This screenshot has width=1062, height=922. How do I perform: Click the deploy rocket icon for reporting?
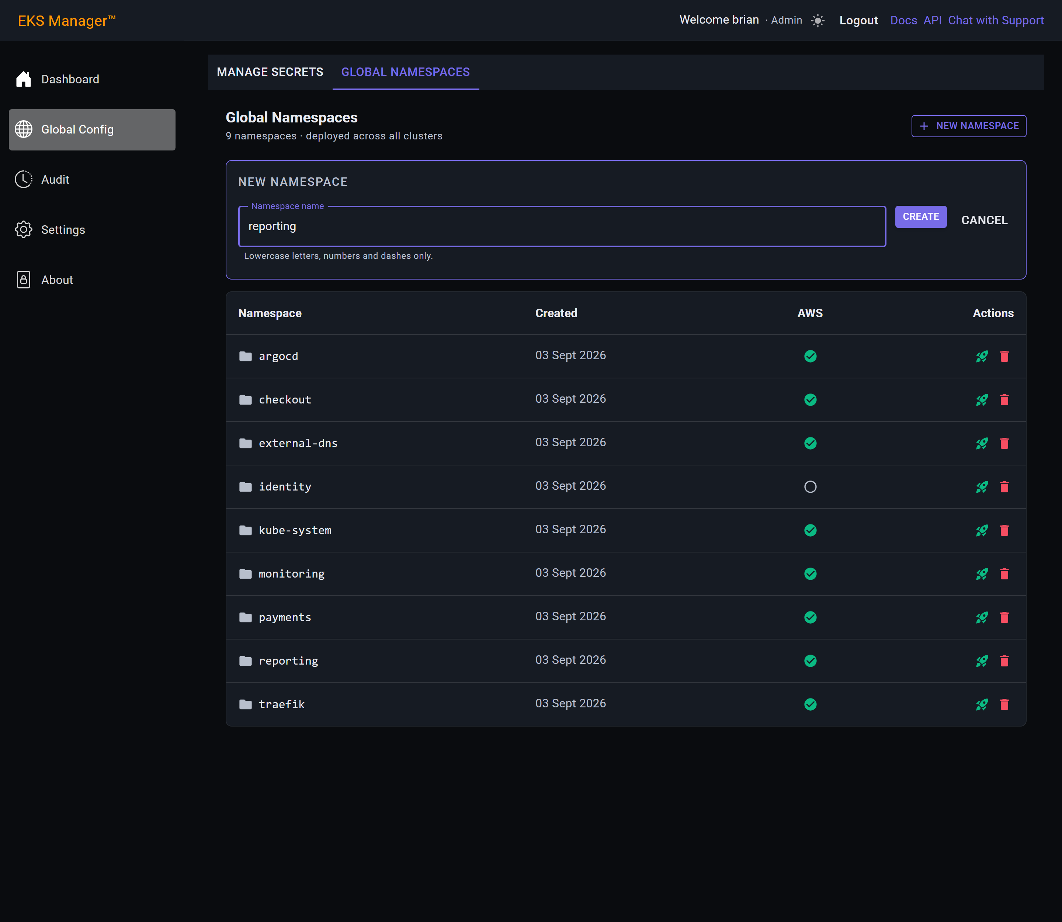(982, 661)
